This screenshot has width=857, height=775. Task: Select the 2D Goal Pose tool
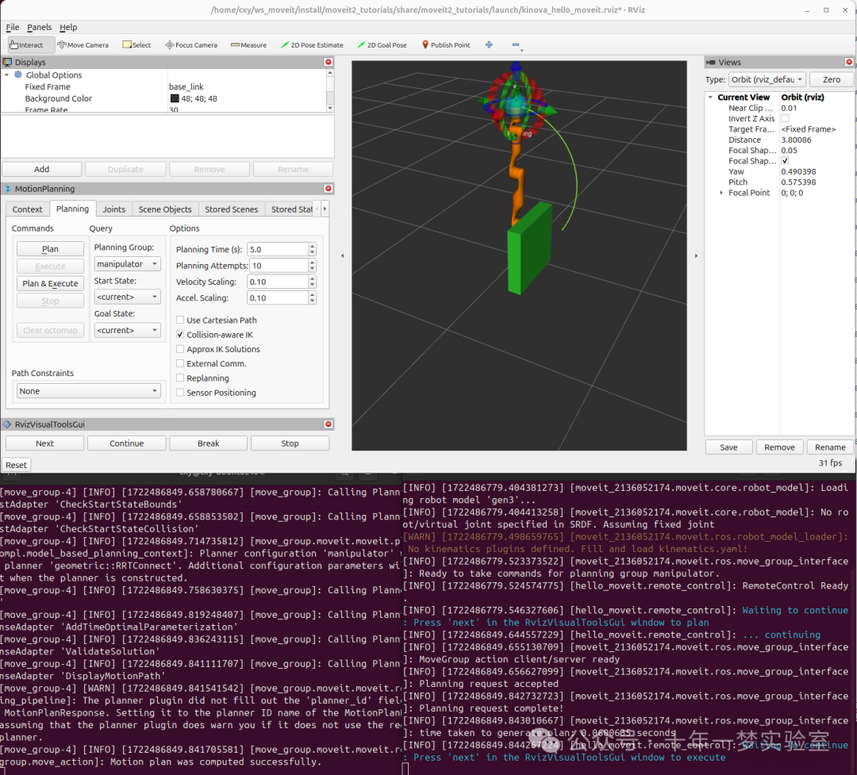382,44
